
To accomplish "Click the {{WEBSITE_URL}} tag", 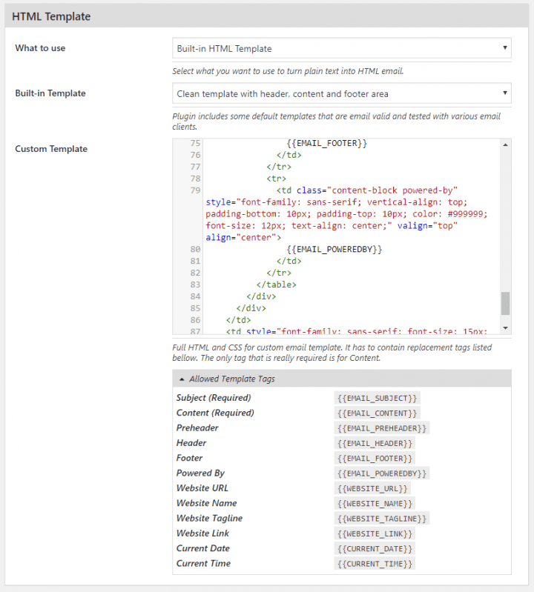I will point(372,488).
